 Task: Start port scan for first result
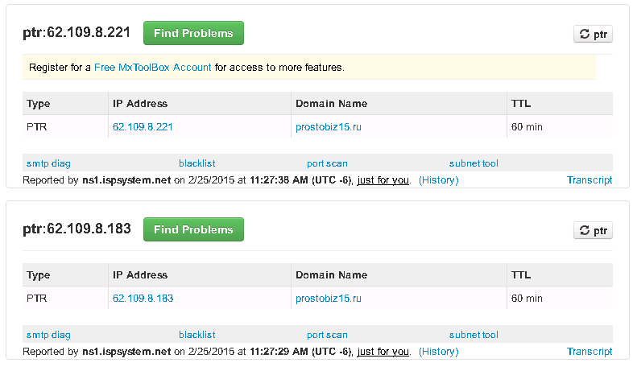coord(327,163)
